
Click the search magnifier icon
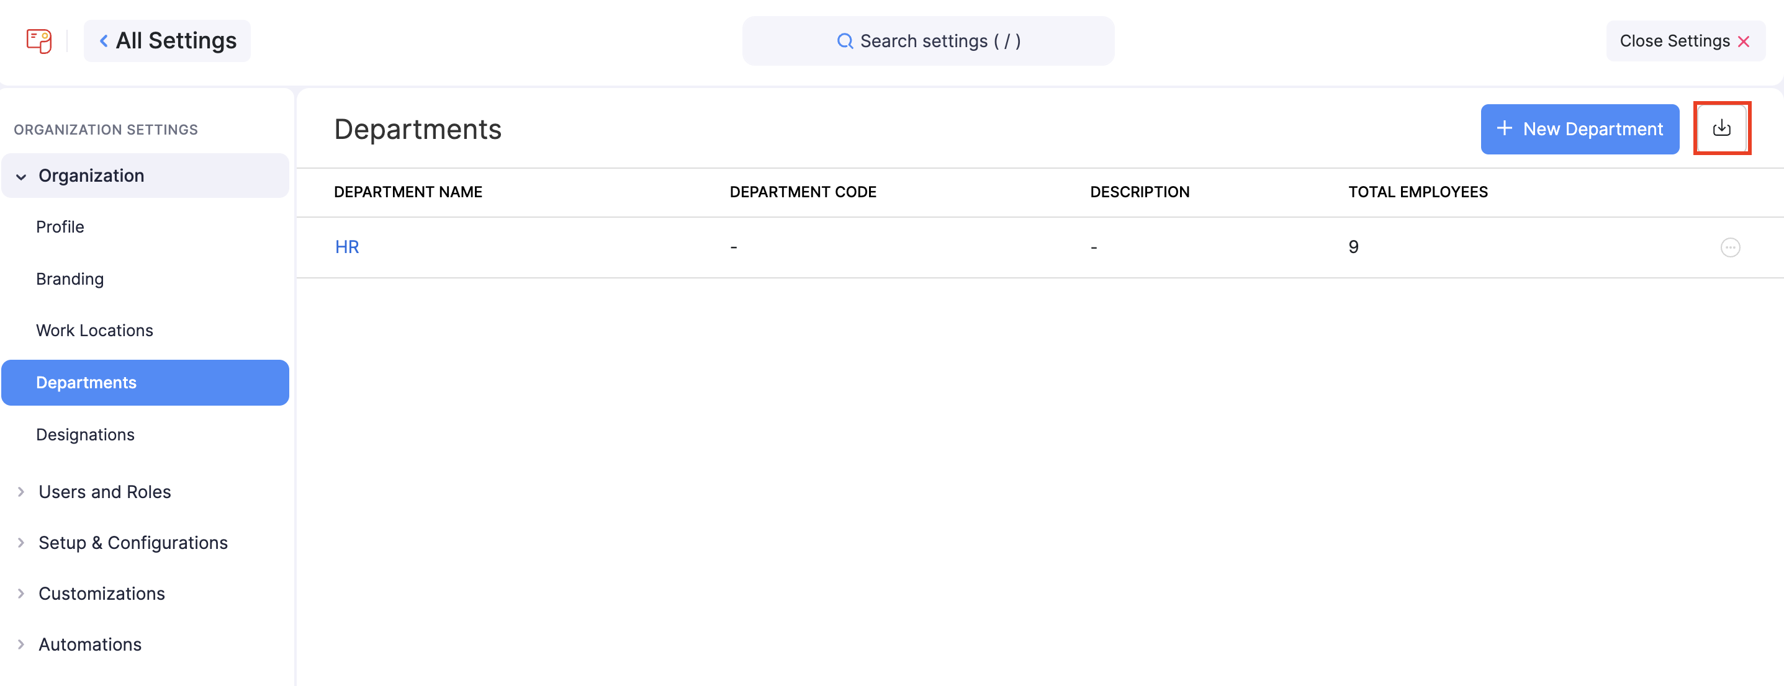(844, 42)
